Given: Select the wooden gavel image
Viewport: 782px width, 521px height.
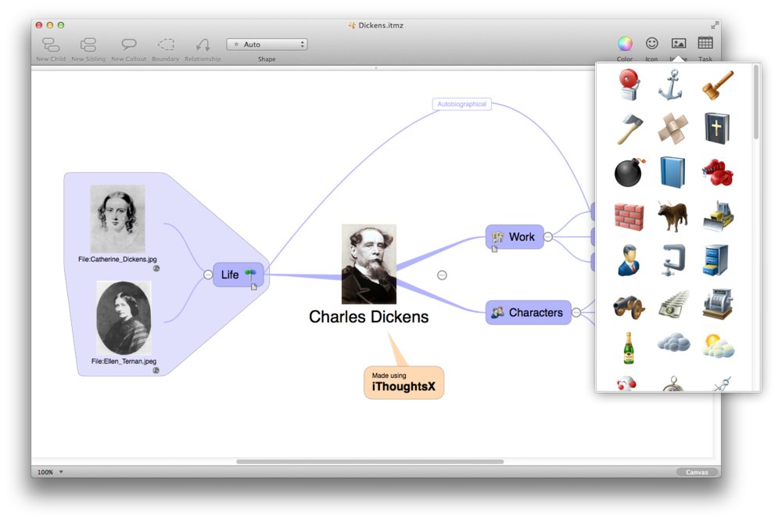Looking at the screenshot, I should click(718, 84).
